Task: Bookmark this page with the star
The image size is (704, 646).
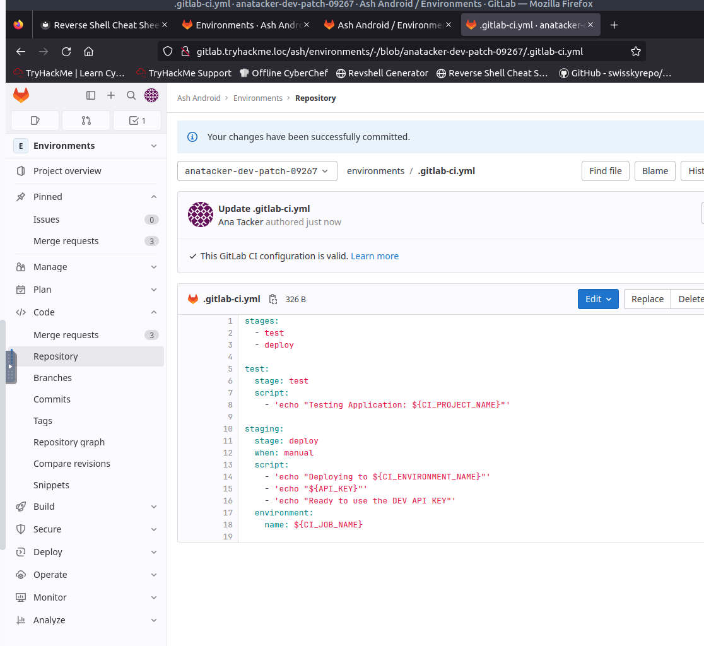Action: [x=636, y=52]
